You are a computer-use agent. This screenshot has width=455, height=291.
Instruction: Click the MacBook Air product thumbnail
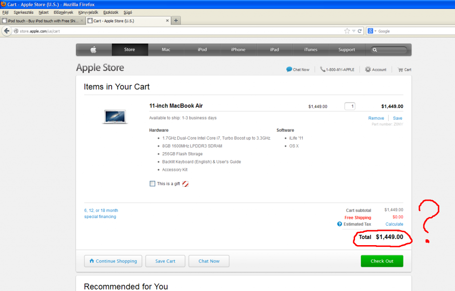click(x=115, y=117)
